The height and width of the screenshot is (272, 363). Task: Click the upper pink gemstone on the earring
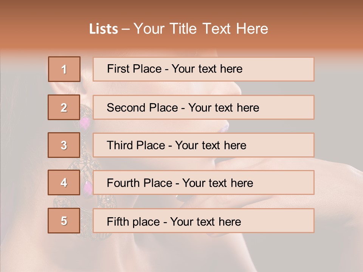85,123
